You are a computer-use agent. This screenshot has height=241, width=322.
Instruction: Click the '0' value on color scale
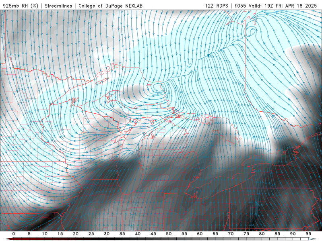point(14,234)
